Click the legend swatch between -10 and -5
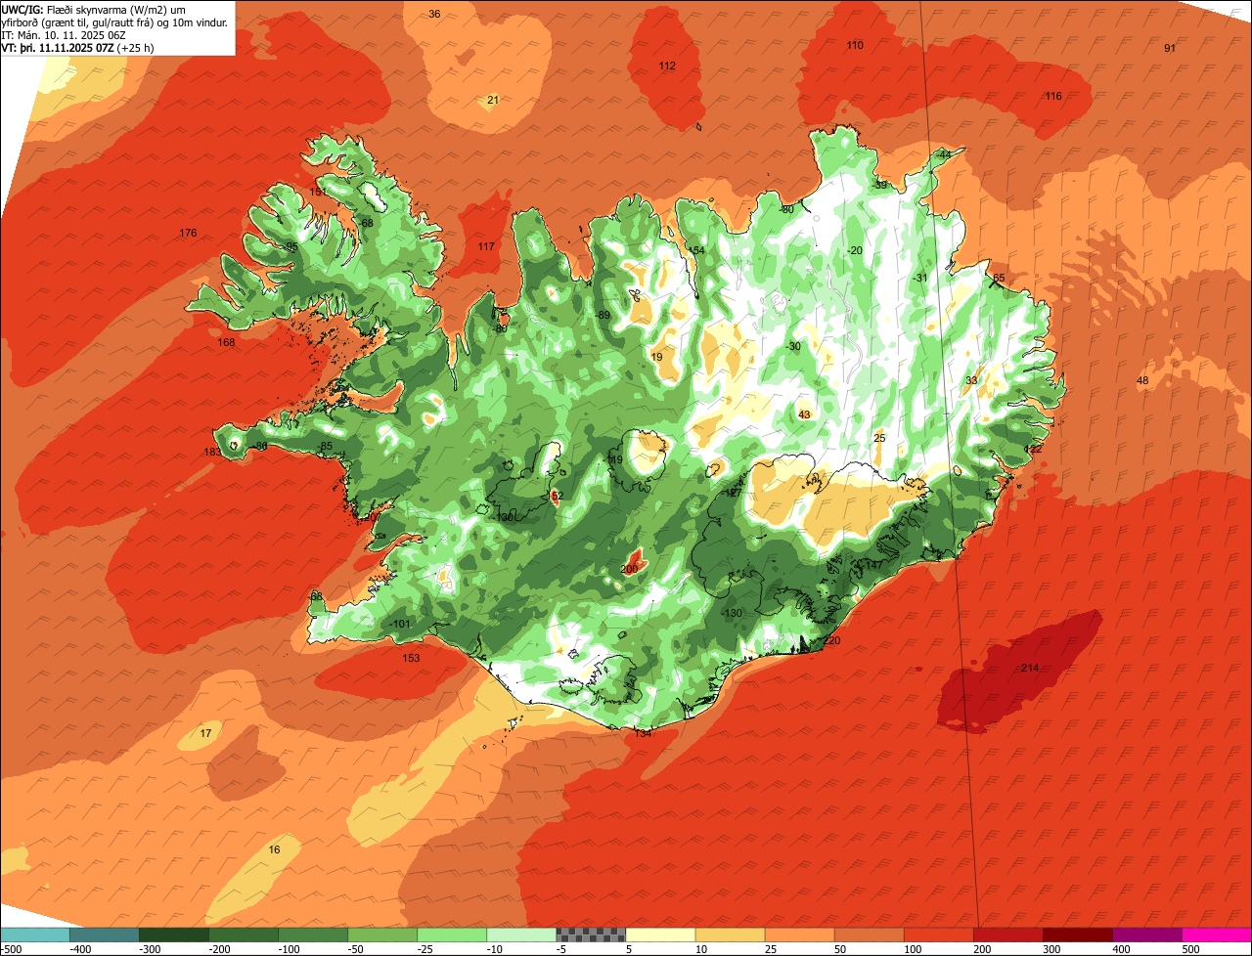Screen dimensions: 1252x956 click(x=521, y=934)
